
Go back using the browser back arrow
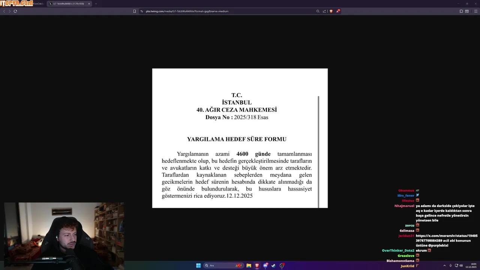[4, 11]
